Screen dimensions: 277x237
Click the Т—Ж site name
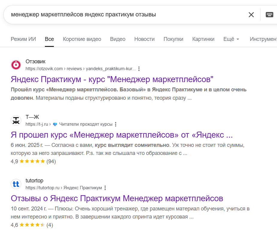click(32, 117)
